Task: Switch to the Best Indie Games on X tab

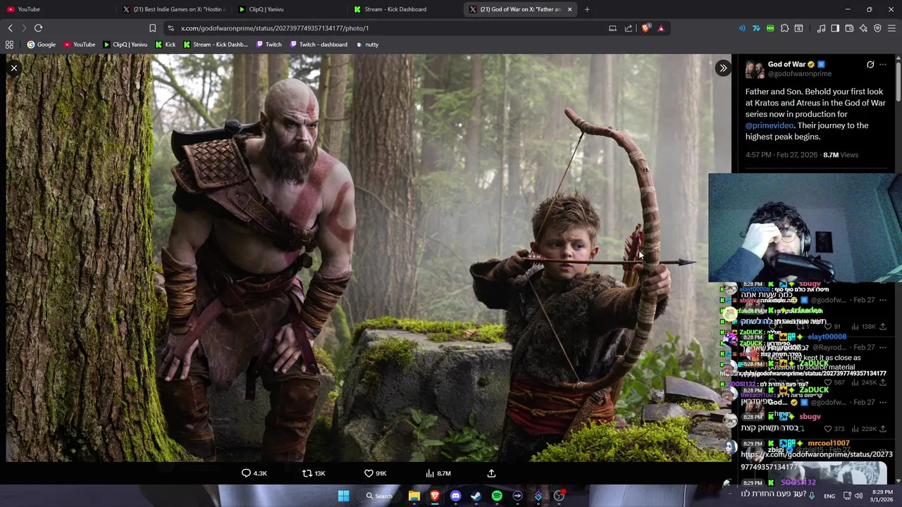Action: pos(173,9)
